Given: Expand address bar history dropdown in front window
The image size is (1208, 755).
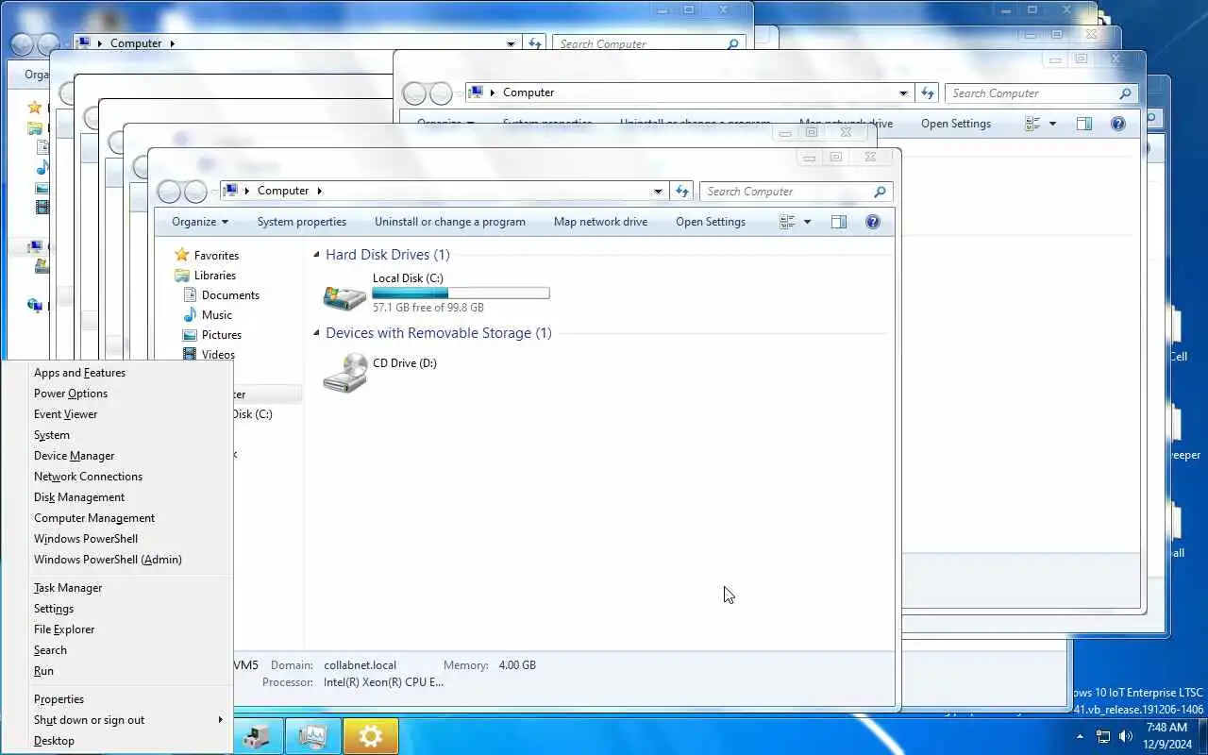Looking at the screenshot, I should pos(658,192).
